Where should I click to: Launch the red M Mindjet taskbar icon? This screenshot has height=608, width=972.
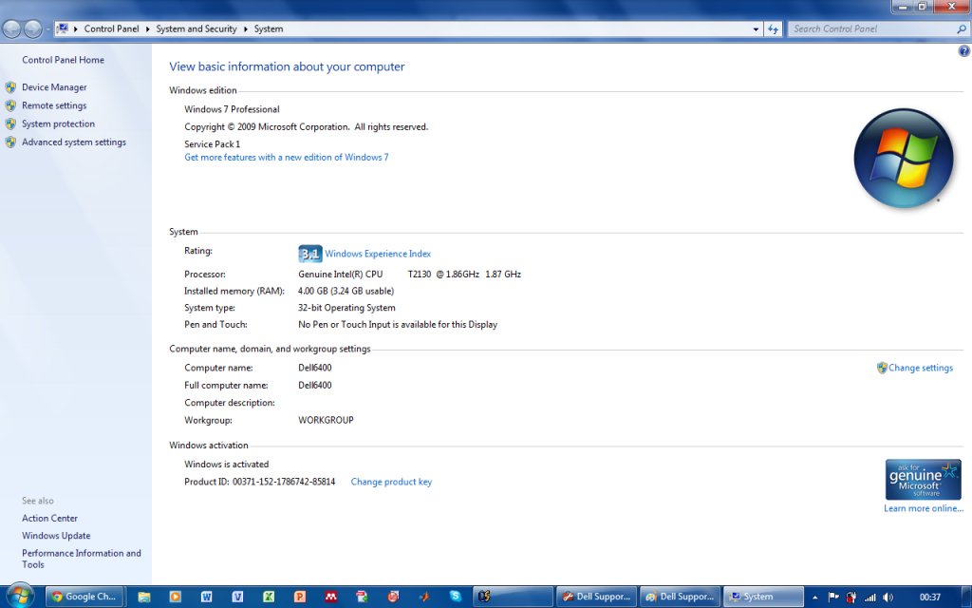[x=331, y=597]
